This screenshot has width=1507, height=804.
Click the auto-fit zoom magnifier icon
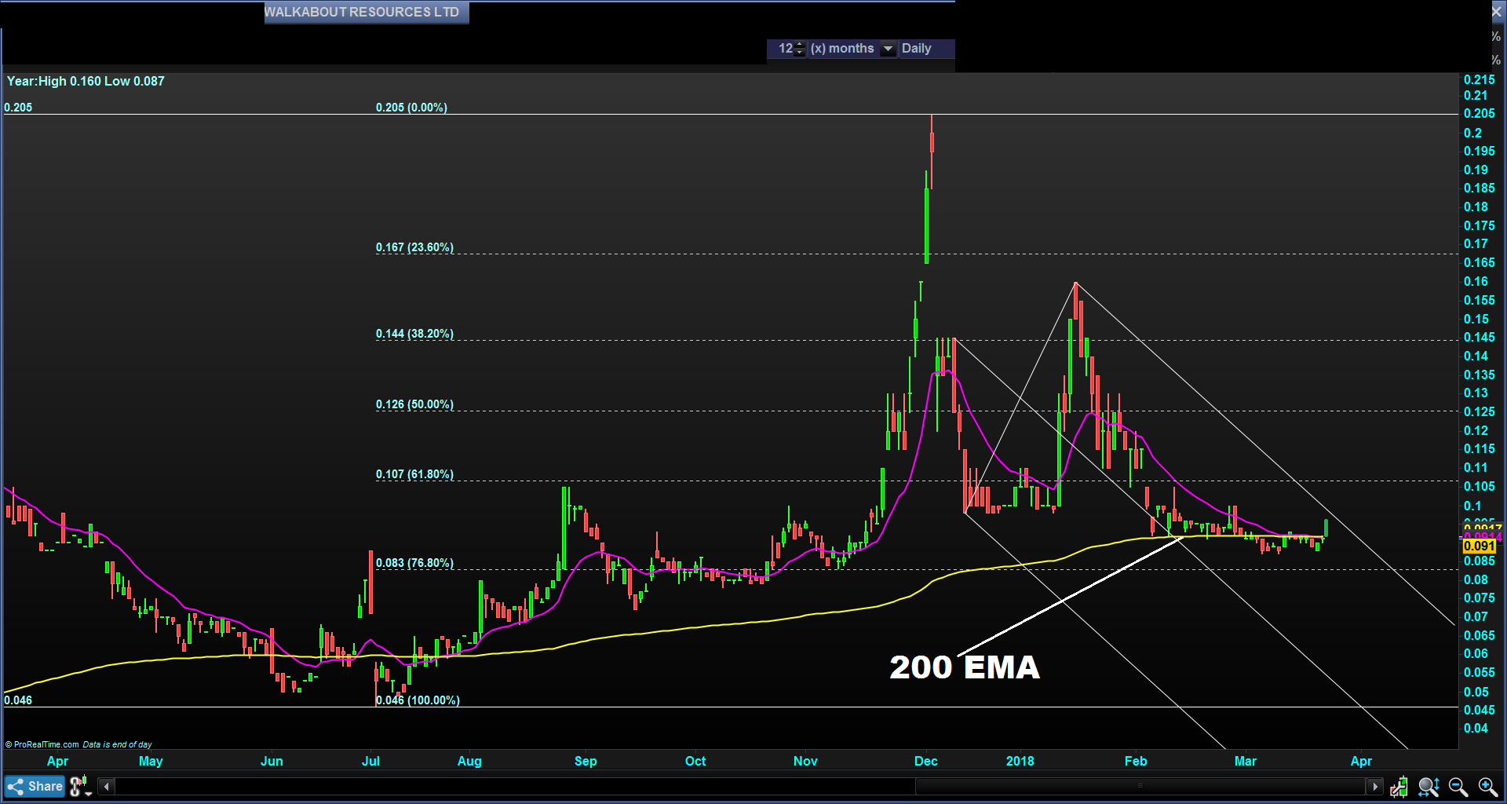coord(1429,786)
